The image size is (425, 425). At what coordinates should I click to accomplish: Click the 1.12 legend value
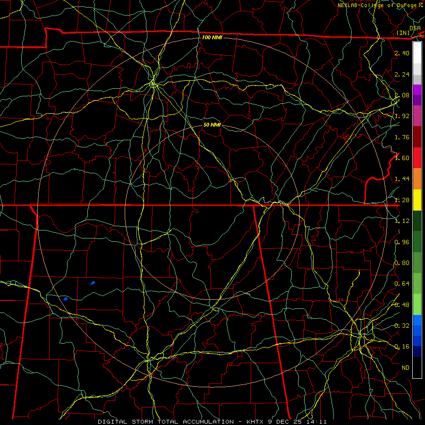[x=402, y=221]
